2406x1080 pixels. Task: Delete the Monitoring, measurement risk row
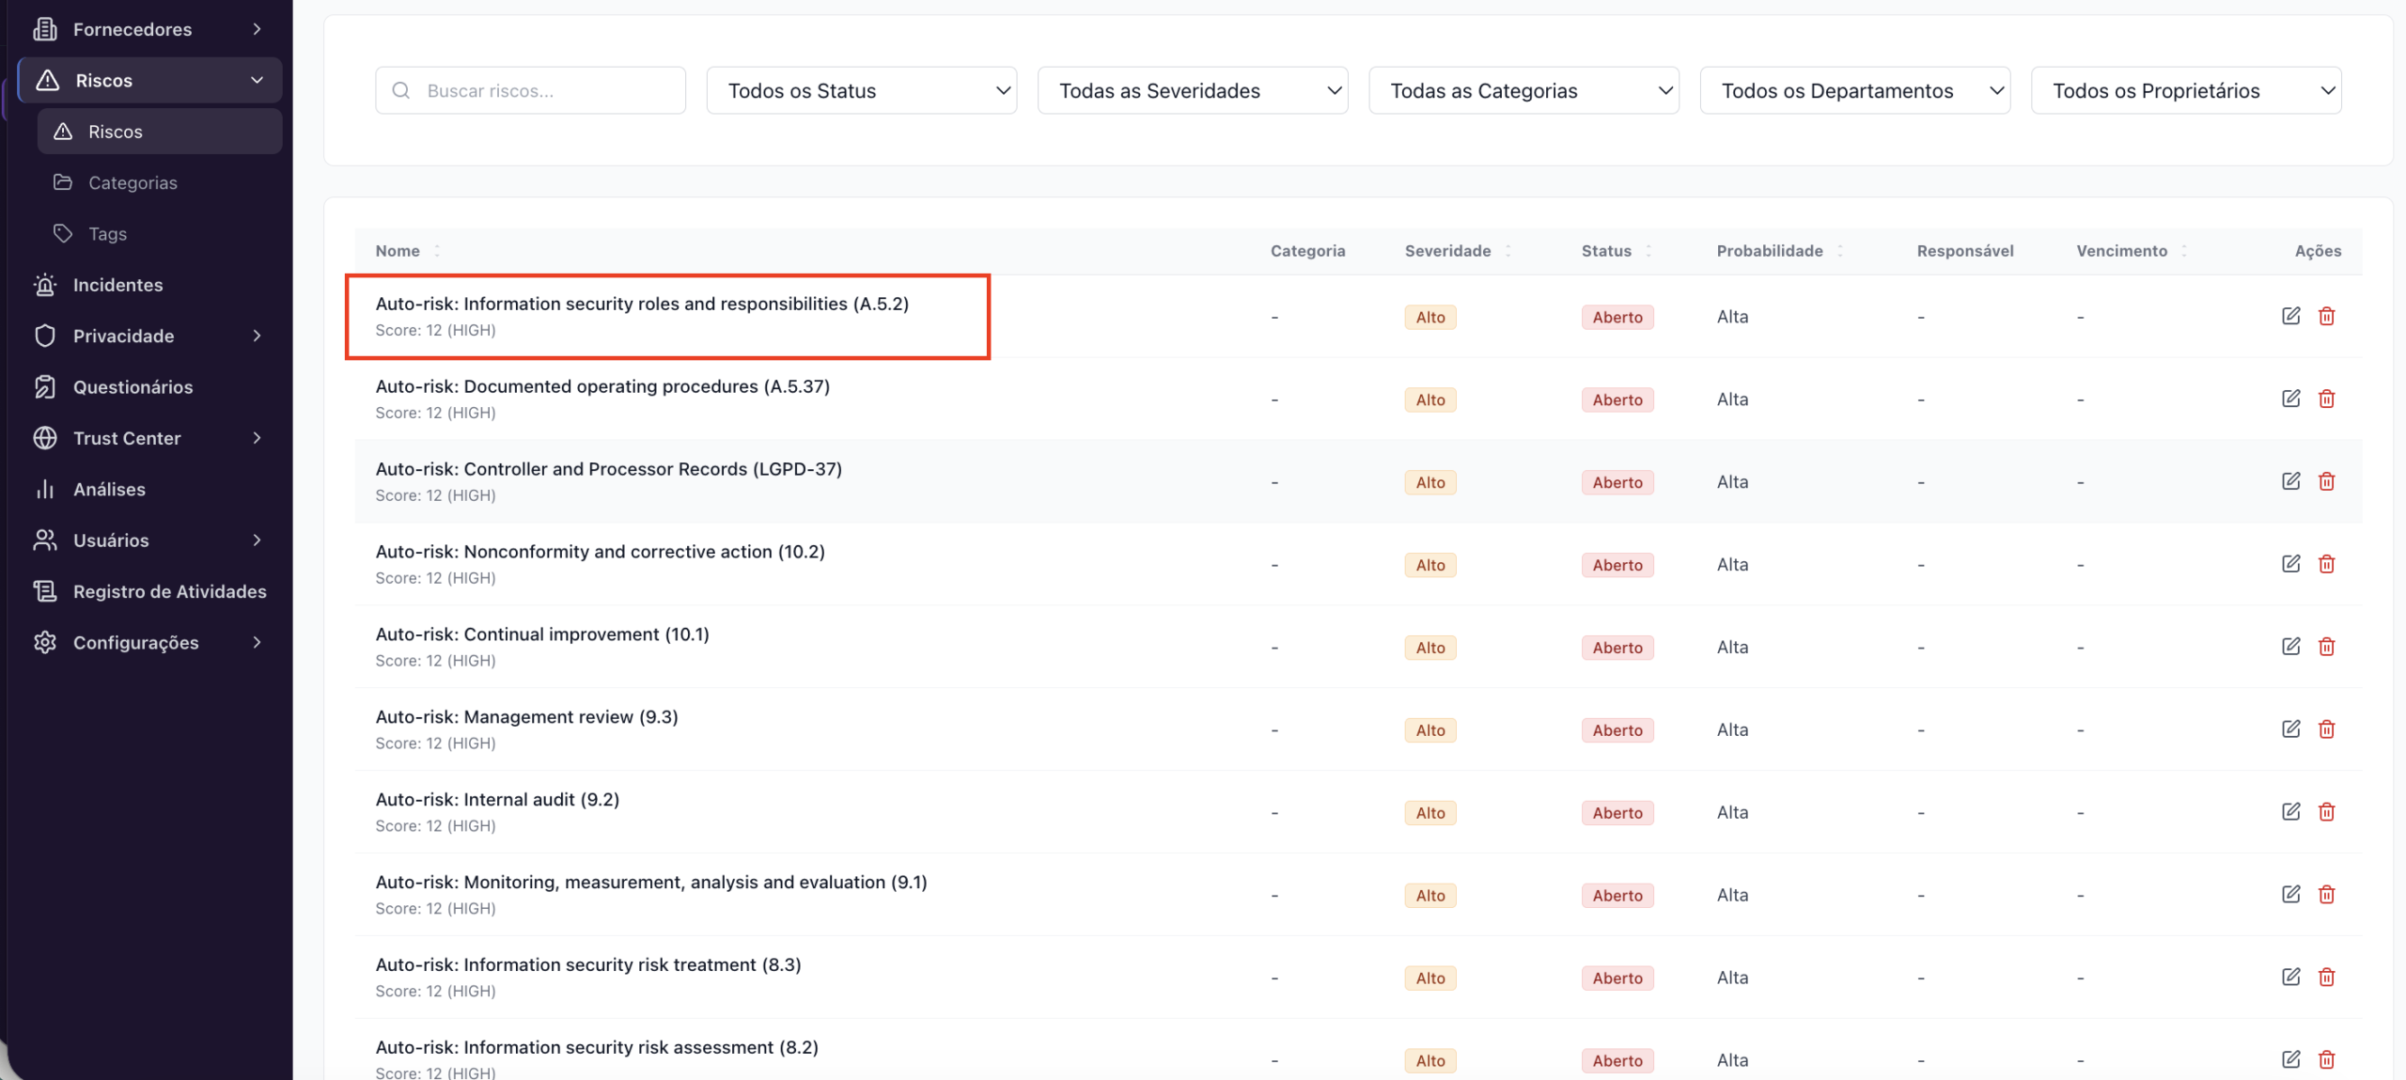click(x=2326, y=895)
